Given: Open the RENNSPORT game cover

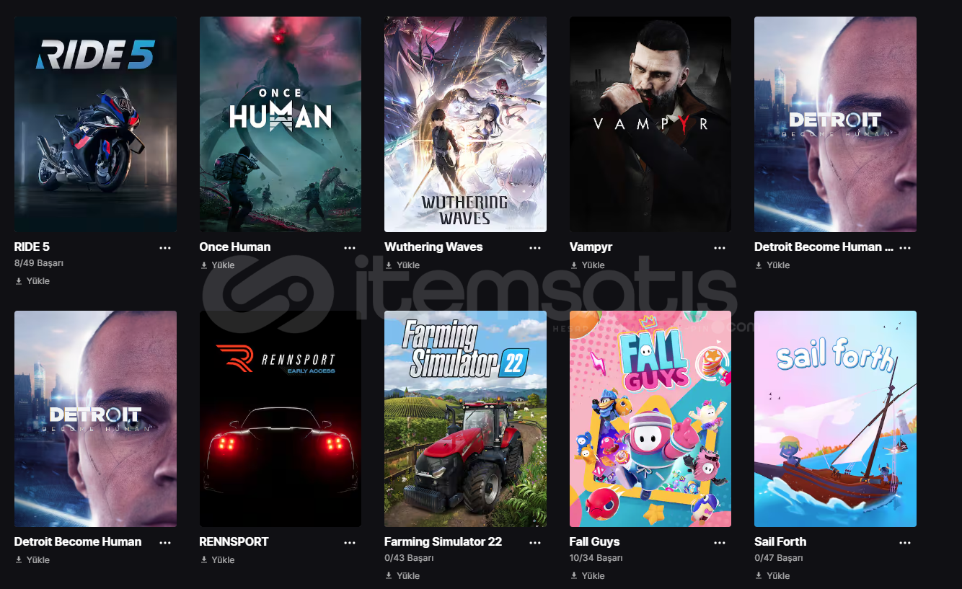Looking at the screenshot, I should click(x=281, y=419).
